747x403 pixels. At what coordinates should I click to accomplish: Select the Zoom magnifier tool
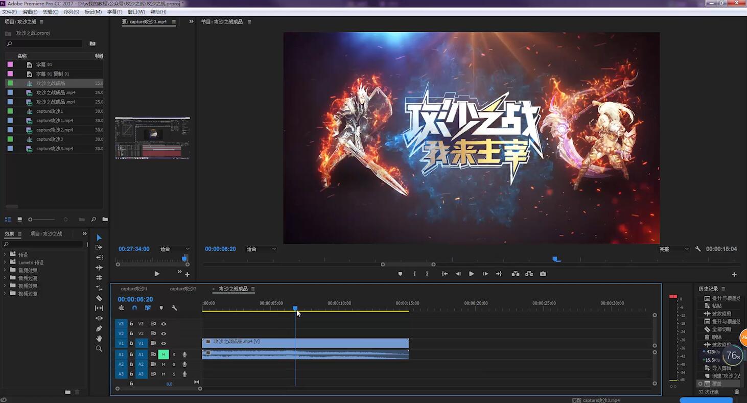click(99, 349)
